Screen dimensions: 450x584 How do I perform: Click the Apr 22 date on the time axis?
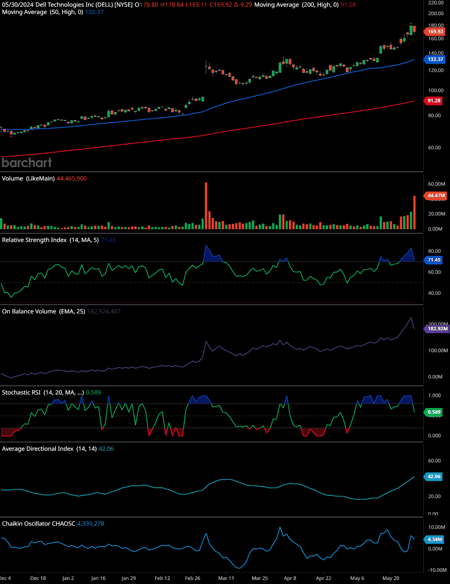tap(323, 578)
